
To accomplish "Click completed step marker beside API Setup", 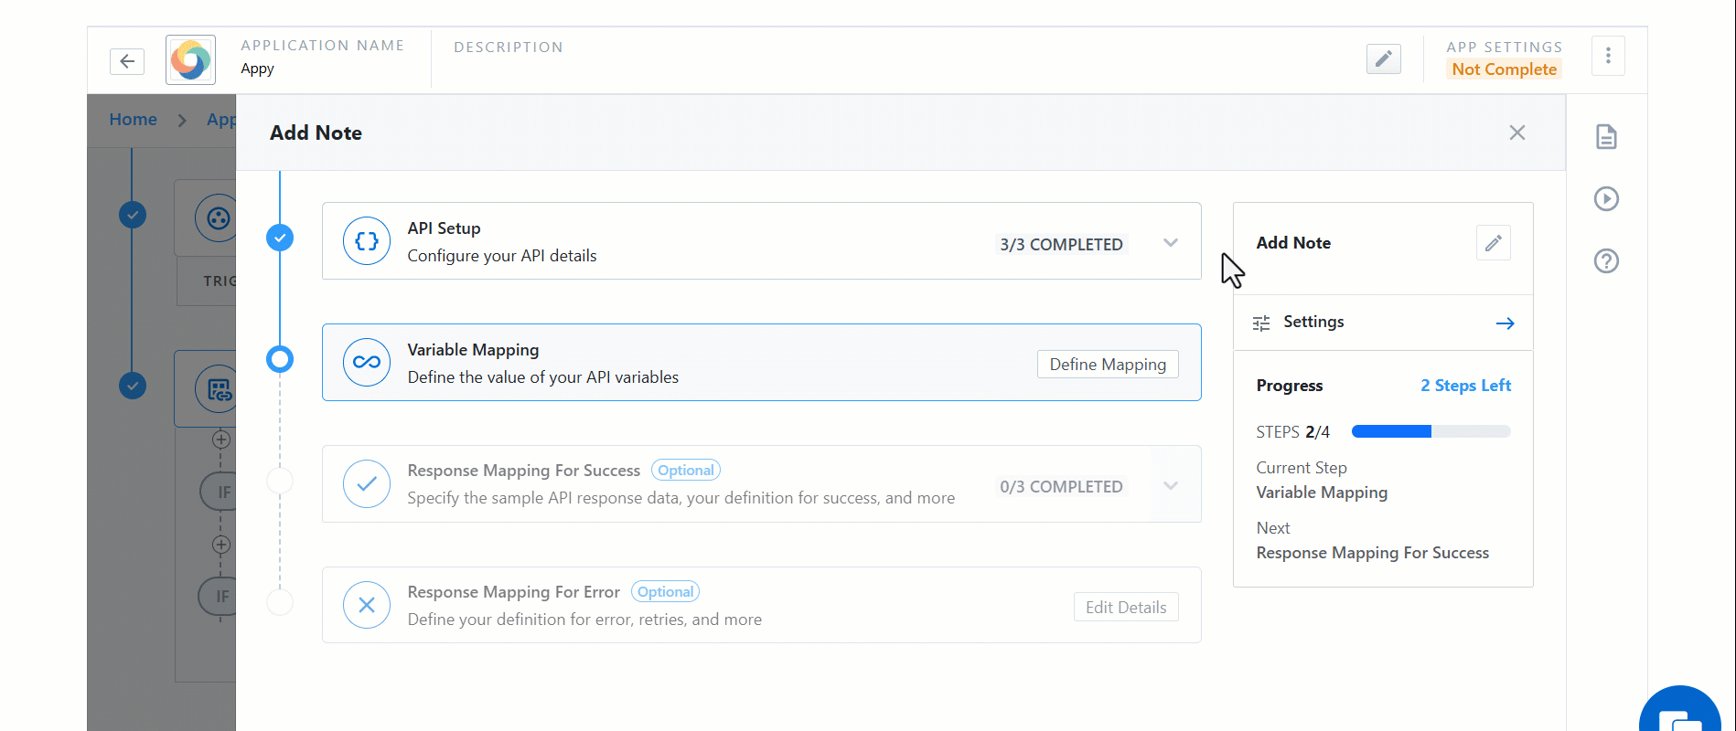I will click(280, 238).
